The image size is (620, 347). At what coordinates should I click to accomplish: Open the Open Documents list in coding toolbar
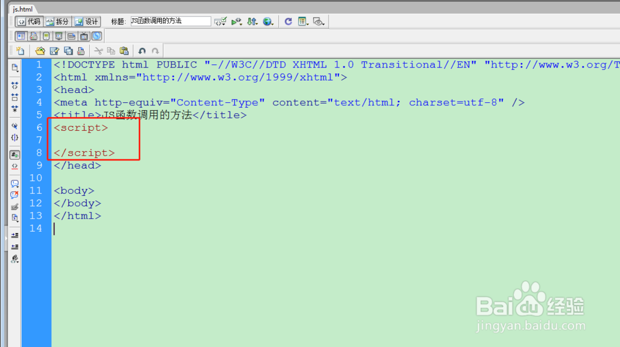tap(15, 68)
